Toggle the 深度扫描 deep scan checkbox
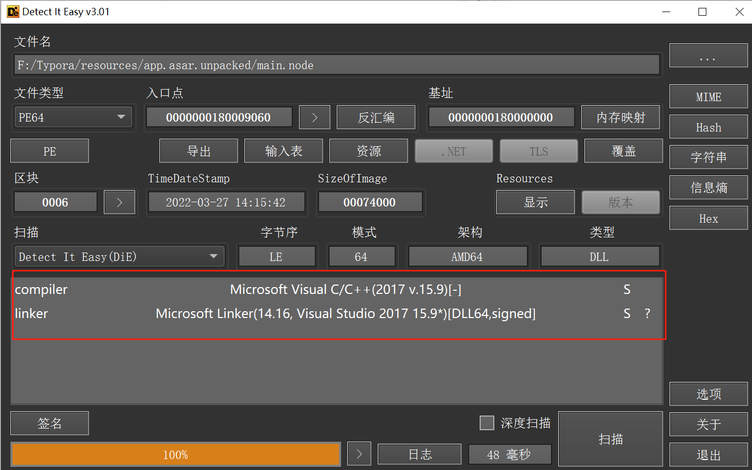752x470 pixels. 487,423
